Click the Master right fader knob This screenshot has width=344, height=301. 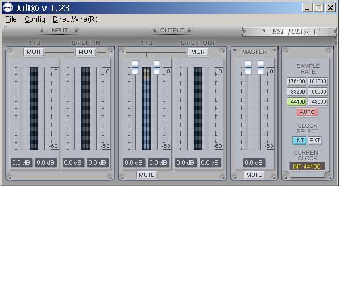click(x=260, y=67)
